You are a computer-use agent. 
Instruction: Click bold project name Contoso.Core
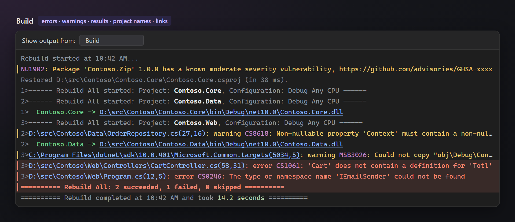198,91
